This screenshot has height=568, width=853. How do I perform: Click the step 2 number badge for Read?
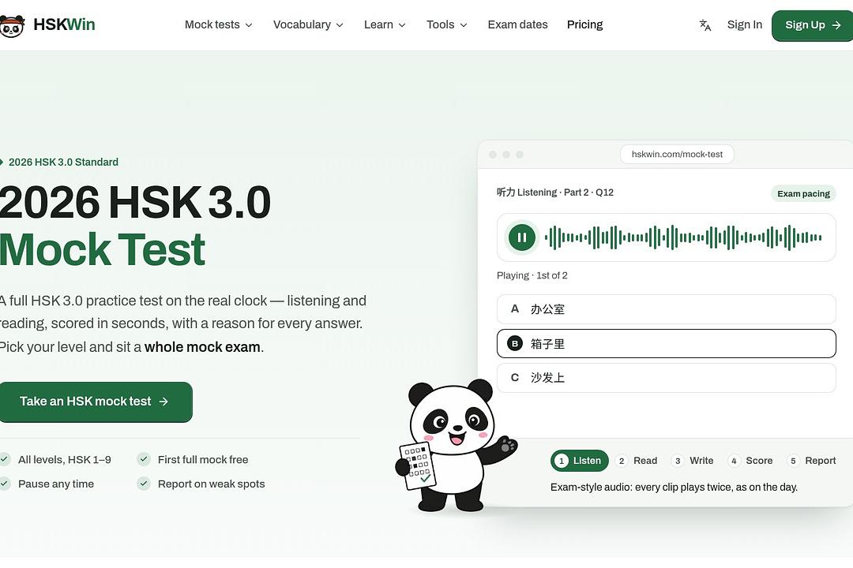click(622, 461)
